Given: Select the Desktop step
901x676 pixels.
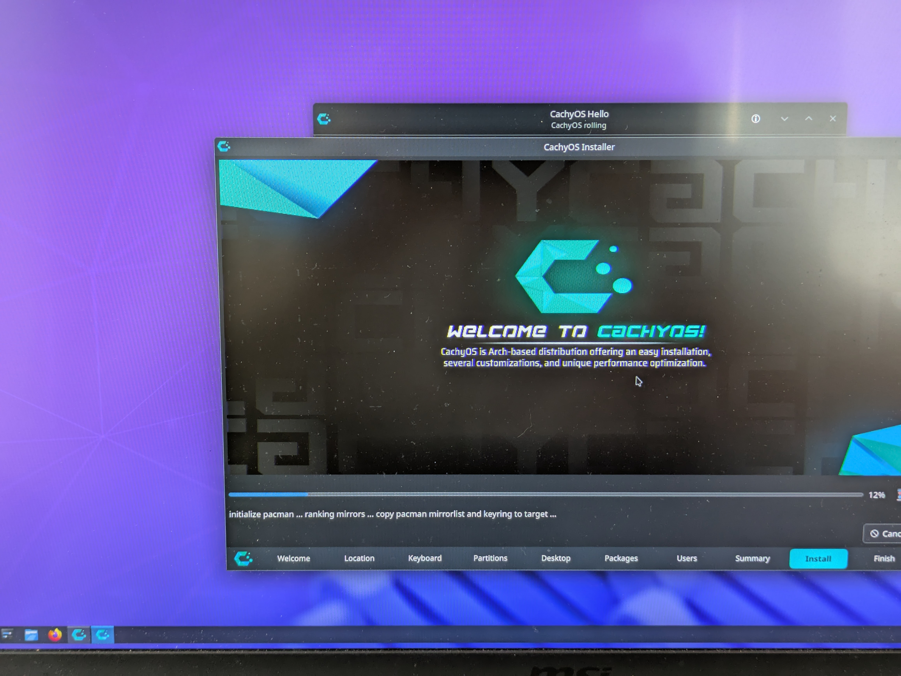Looking at the screenshot, I should [556, 558].
